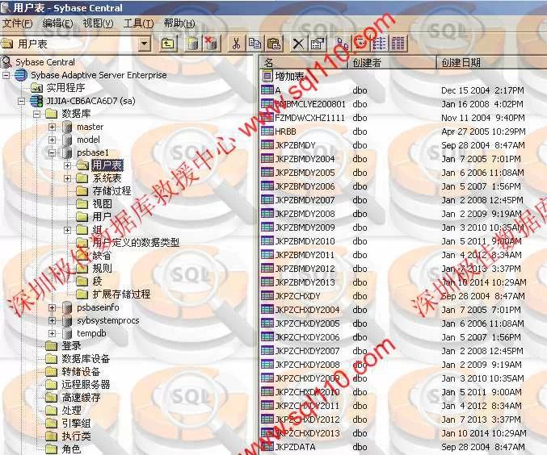Screen dimensions: 547x455
Task: Switch to Large Icons view
Action: (x=343, y=44)
